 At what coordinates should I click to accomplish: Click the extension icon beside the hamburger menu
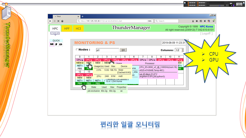click(x=209, y=21)
